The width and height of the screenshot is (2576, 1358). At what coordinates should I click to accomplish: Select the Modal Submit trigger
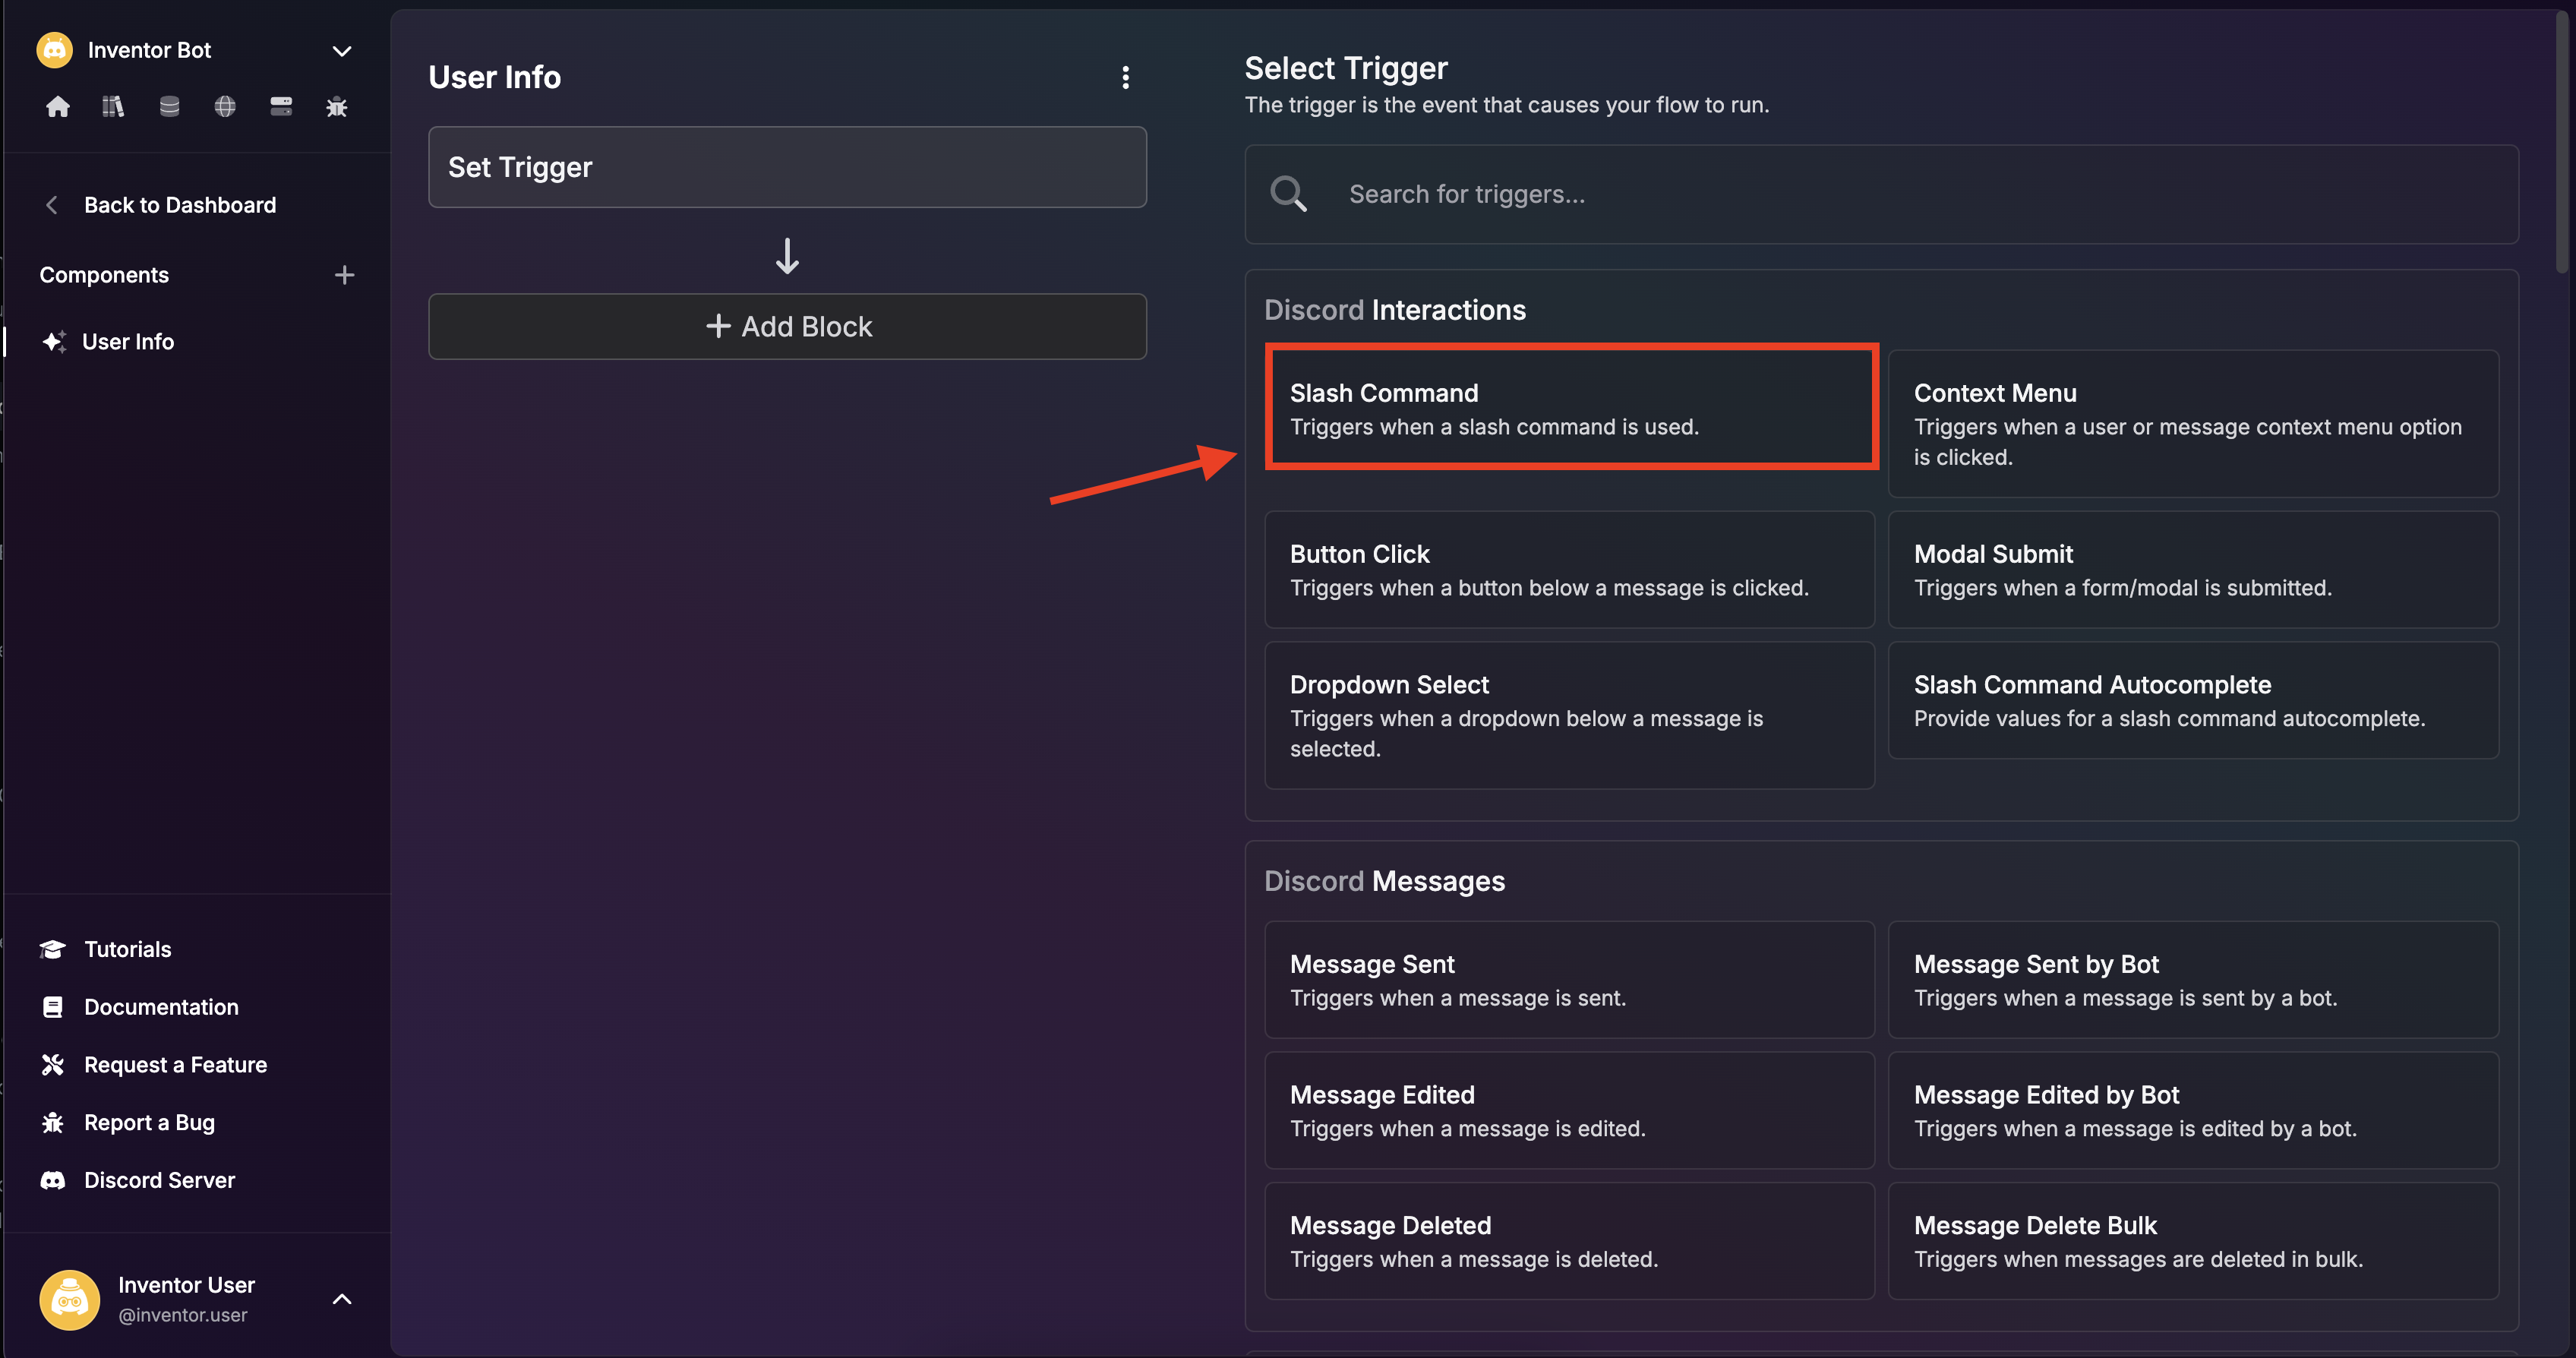click(2193, 570)
